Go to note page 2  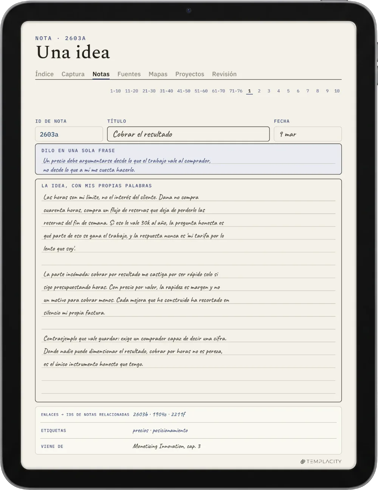coord(259,91)
